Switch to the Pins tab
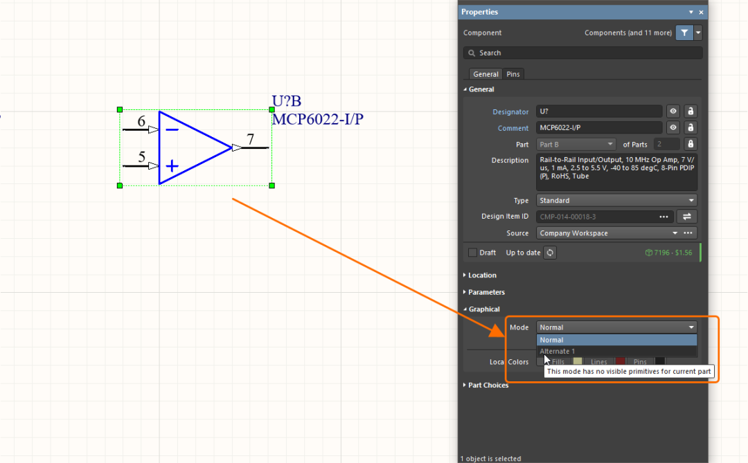This screenshot has height=463, width=748. coord(513,74)
